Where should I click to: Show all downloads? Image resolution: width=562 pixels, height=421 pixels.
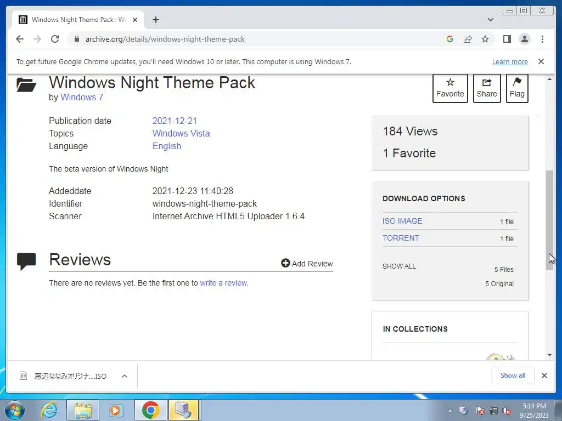click(513, 375)
